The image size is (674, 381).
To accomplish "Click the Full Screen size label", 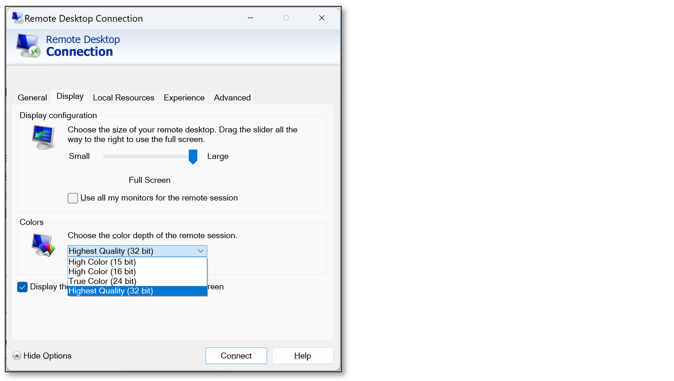I will [x=149, y=180].
